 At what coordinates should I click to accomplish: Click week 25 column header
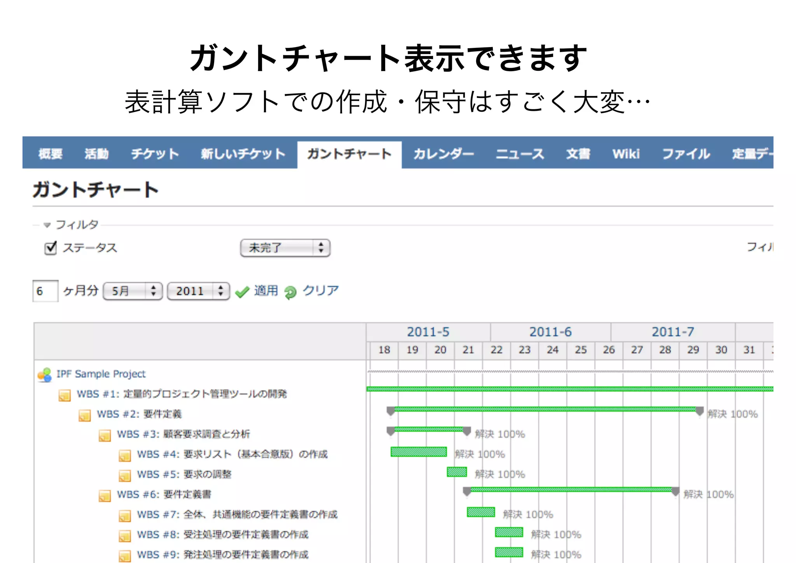581,350
